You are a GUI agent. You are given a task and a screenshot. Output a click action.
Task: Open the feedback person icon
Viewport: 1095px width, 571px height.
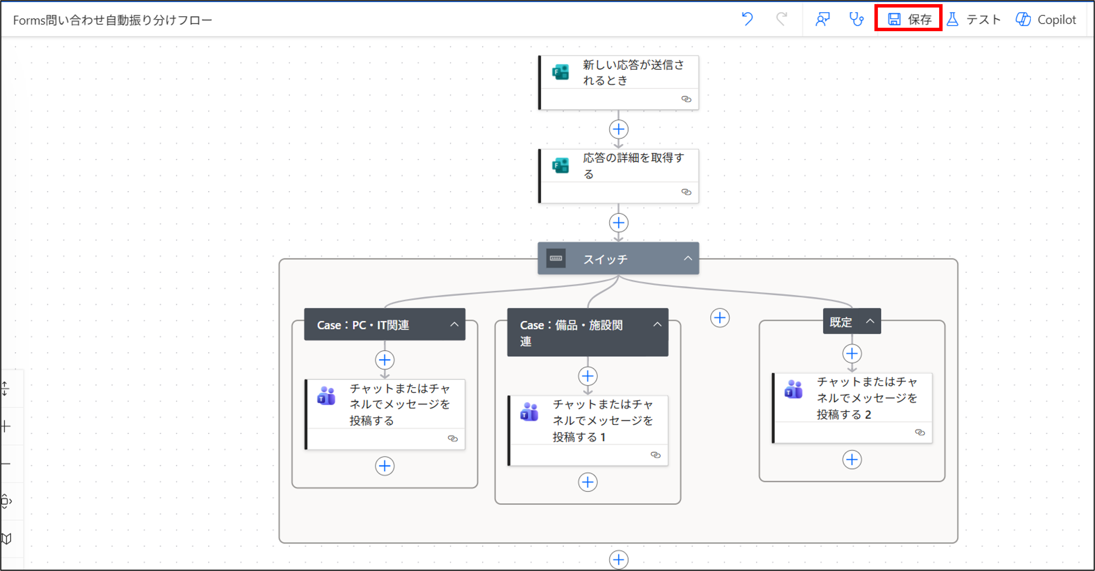tap(822, 19)
